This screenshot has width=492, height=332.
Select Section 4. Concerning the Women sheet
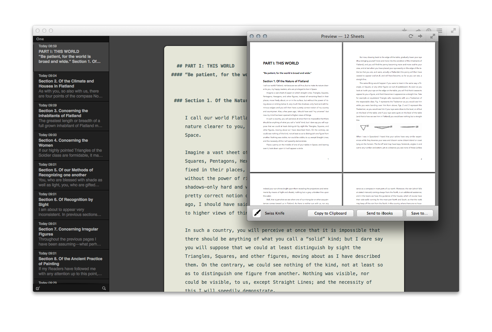pyautogui.click(x=71, y=145)
